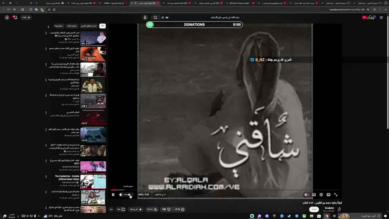Clear the YouTube search box
Viewport: 389px width, 219px height.
163,18
